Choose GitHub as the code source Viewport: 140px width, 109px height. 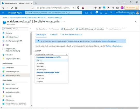pos(52,60)
